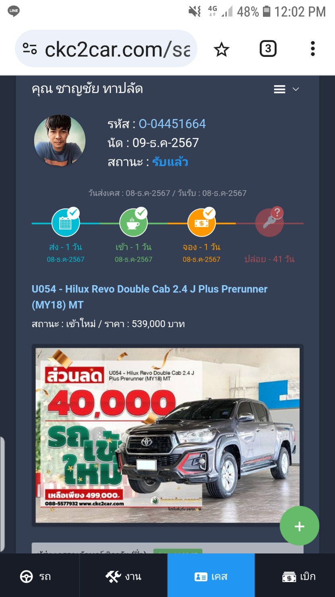
Task: Tap the red key release step icon
Action: (x=269, y=223)
